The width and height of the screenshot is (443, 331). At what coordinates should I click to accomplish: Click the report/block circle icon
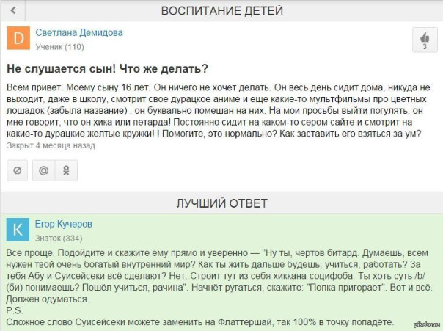tap(17, 170)
